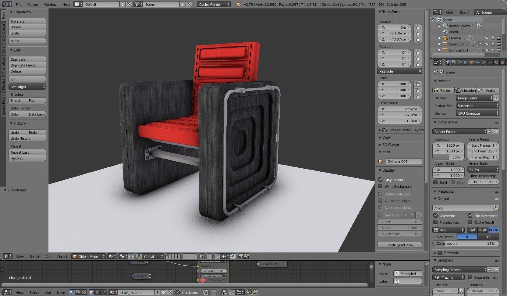This screenshot has width=507, height=296.
Task: Click the Duplicate Linked button
Action: click(x=27, y=65)
